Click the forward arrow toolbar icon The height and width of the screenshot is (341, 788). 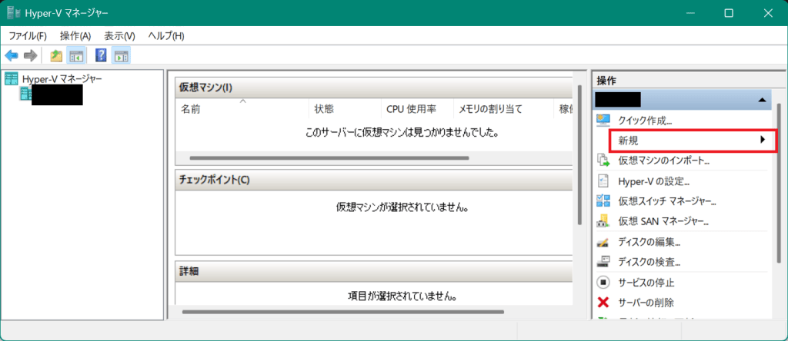pos(31,55)
